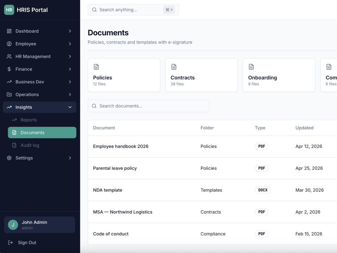Click the HR Management people icon
The height and width of the screenshot is (253, 337).
[x=9, y=57]
